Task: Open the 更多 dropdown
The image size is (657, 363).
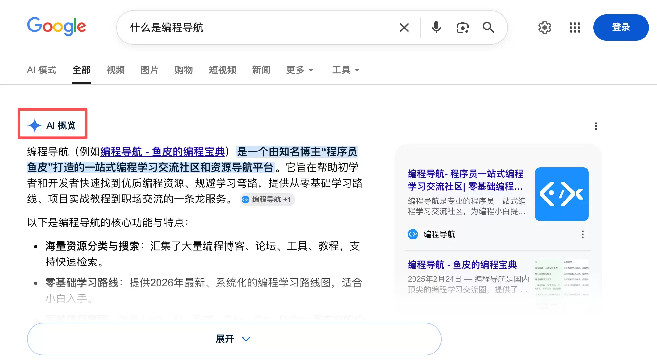Action: coord(300,70)
